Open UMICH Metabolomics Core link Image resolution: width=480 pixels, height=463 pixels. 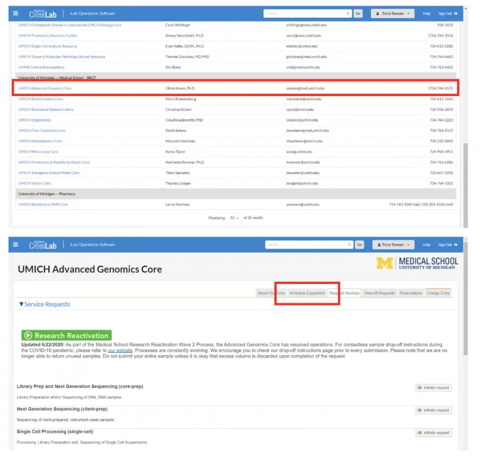[x=41, y=142]
